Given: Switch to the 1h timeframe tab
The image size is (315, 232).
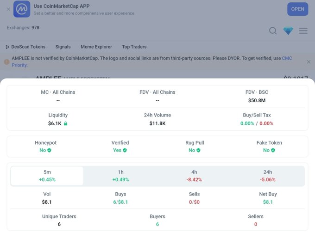Looking at the screenshot, I should pyautogui.click(x=120, y=176).
